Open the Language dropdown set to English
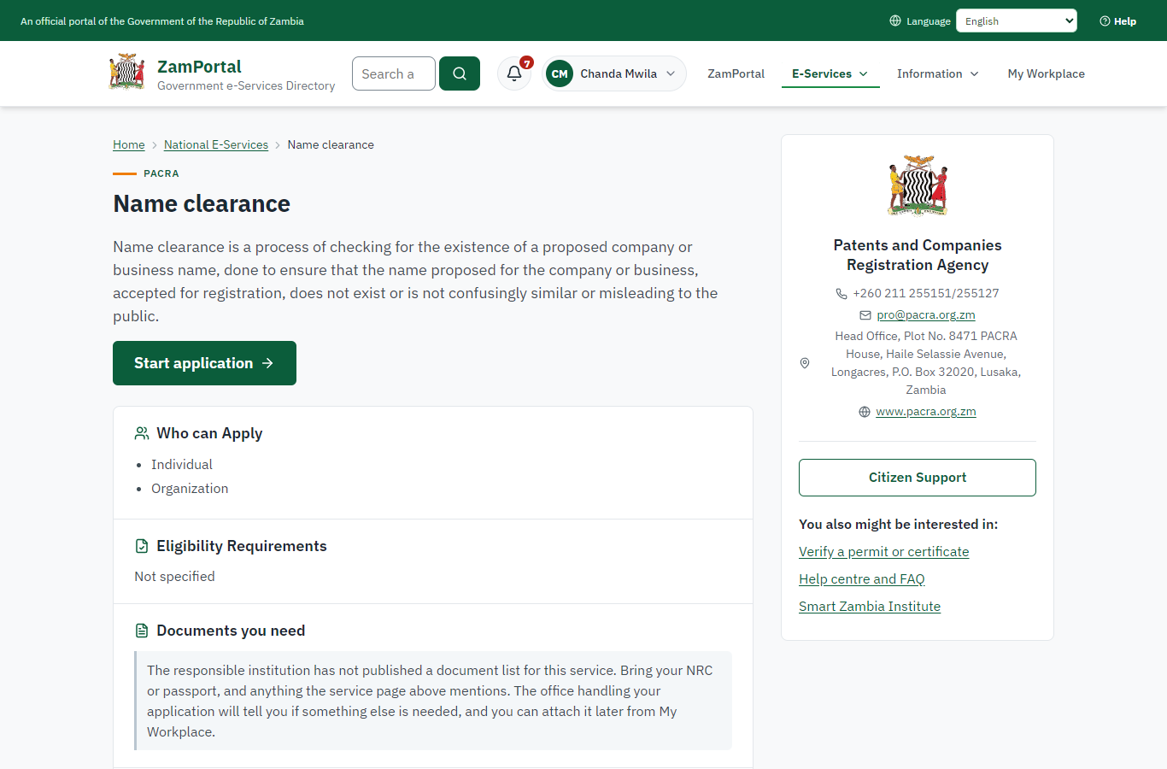 coord(1017,21)
